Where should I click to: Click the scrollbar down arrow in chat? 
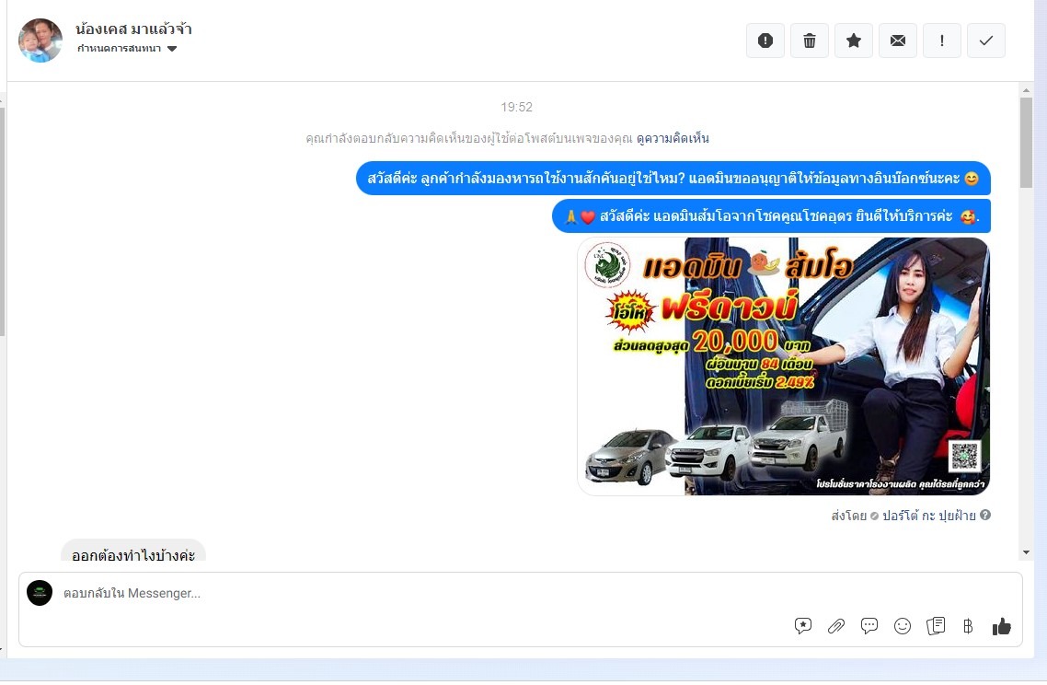(x=1026, y=552)
